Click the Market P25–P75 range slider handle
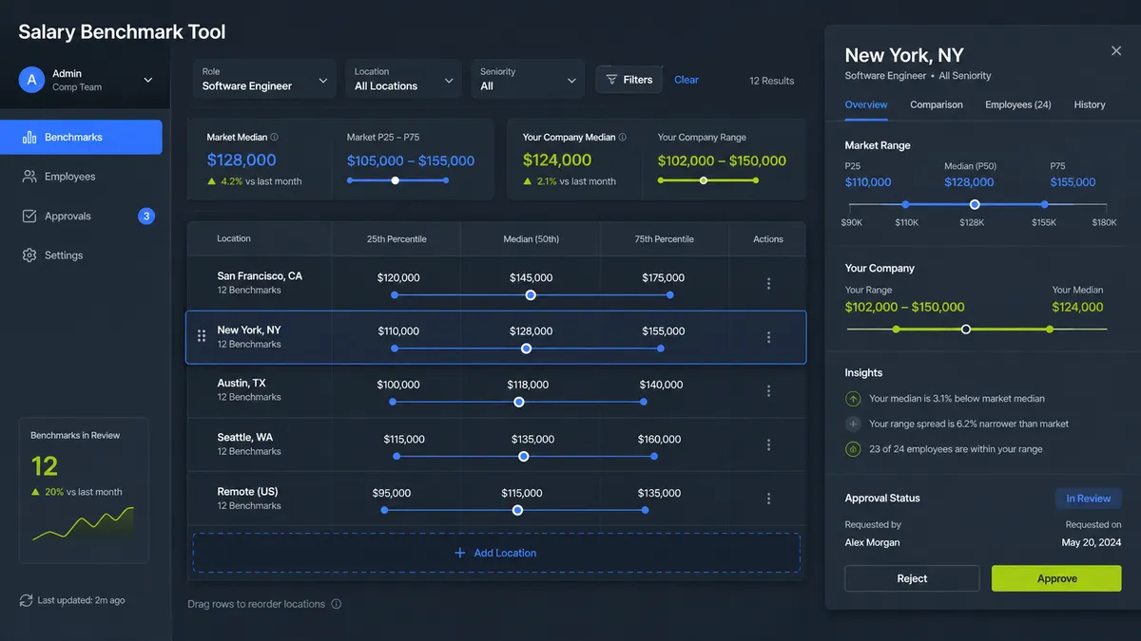This screenshot has height=641, width=1141. point(396,180)
